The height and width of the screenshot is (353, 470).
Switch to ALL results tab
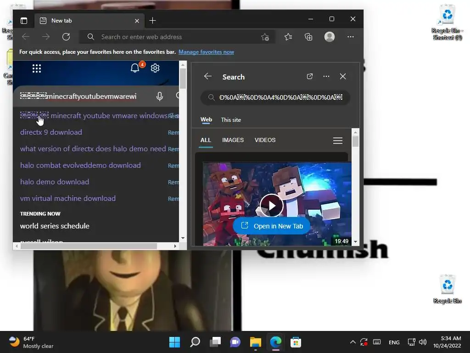click(x=206, y=140)
